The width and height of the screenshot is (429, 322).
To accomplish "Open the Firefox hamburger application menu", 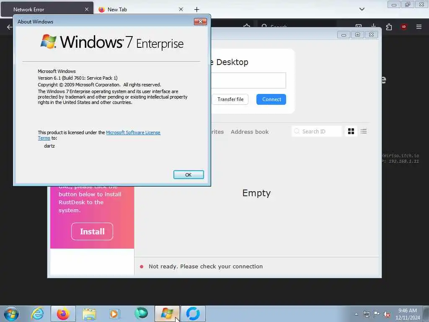I will [x=419, y=27].
